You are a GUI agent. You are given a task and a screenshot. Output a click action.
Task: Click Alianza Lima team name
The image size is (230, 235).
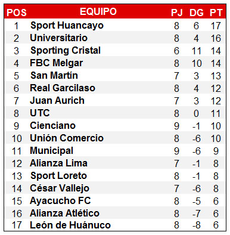tap(58, 163)
